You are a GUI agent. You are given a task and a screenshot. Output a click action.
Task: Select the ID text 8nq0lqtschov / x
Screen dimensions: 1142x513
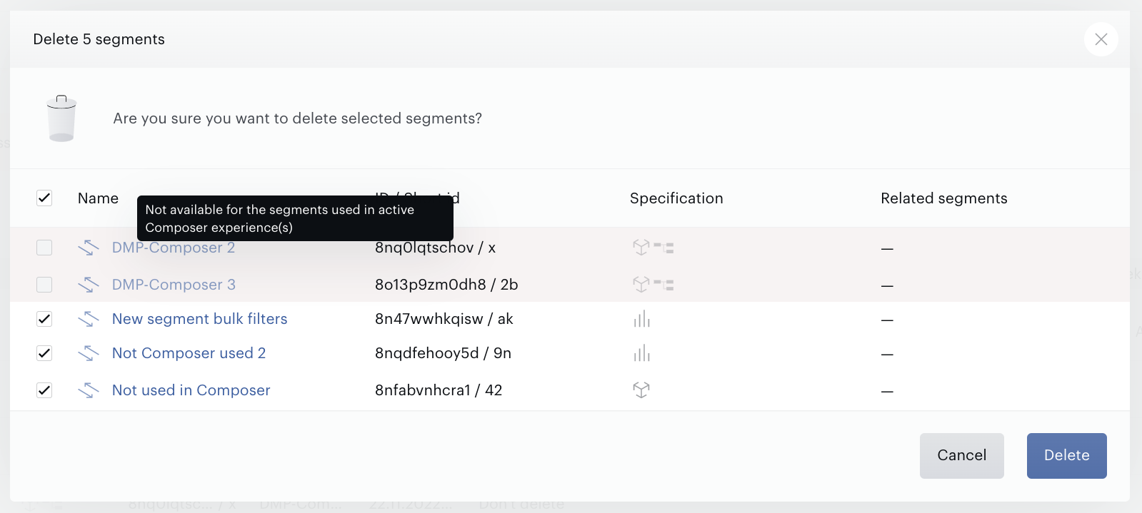click(435, 248)
